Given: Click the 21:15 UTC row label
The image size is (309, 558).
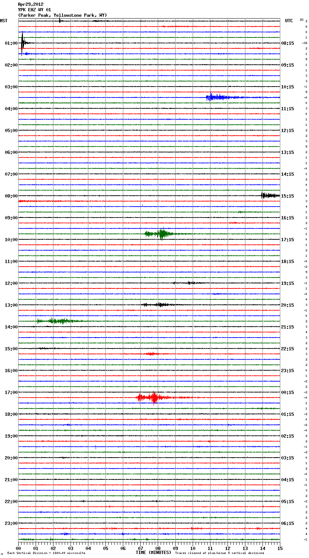Looking at the screenshot, I should (288, 327).
